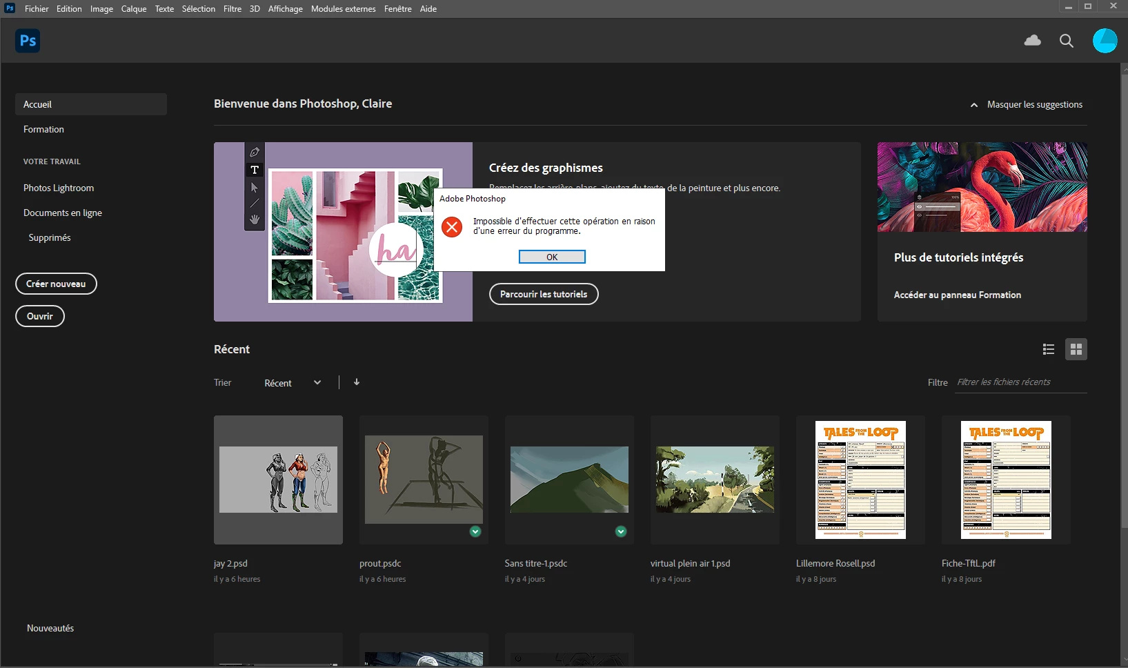Open the Creative Cloud sync icon

click(1033, 41)
